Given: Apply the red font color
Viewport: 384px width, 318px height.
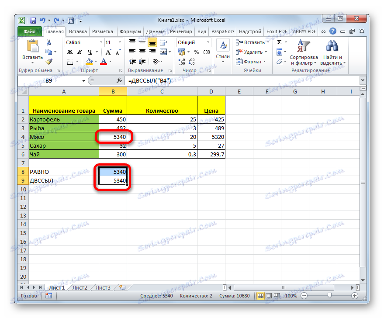Looking at the screenshot, I should tap(104, 62).
